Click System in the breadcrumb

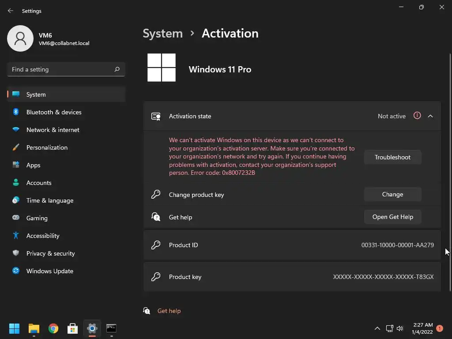(162, 34)
